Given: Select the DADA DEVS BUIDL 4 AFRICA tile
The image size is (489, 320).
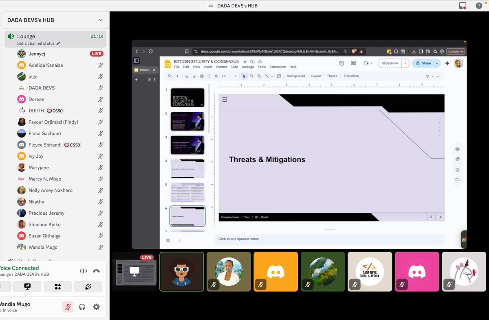Looking at the screenshot, I should tap(370, 272).
